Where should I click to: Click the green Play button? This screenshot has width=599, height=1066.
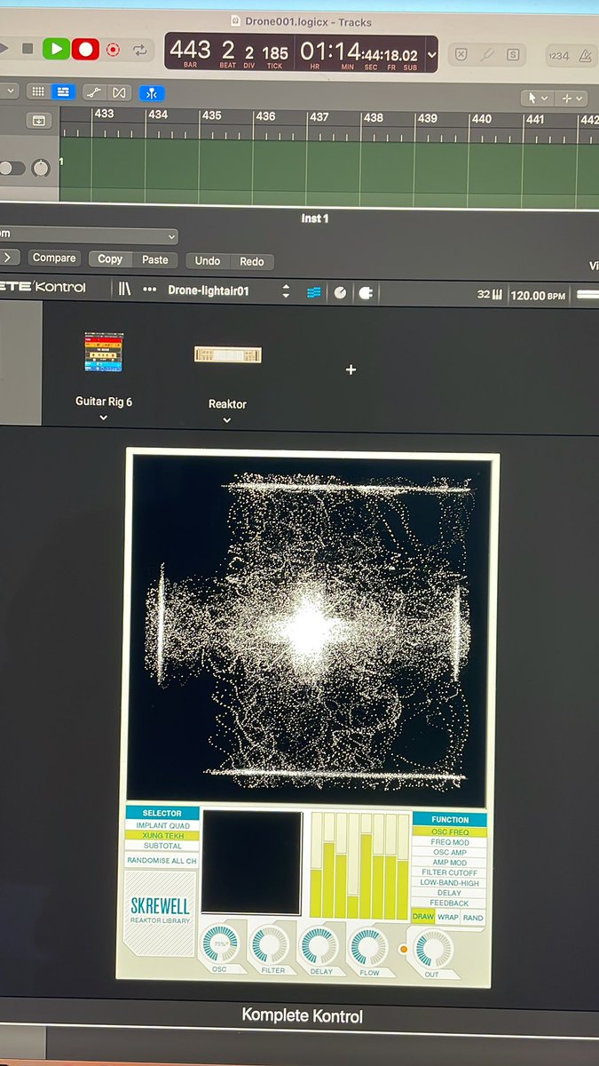click(x=56, y=49)
